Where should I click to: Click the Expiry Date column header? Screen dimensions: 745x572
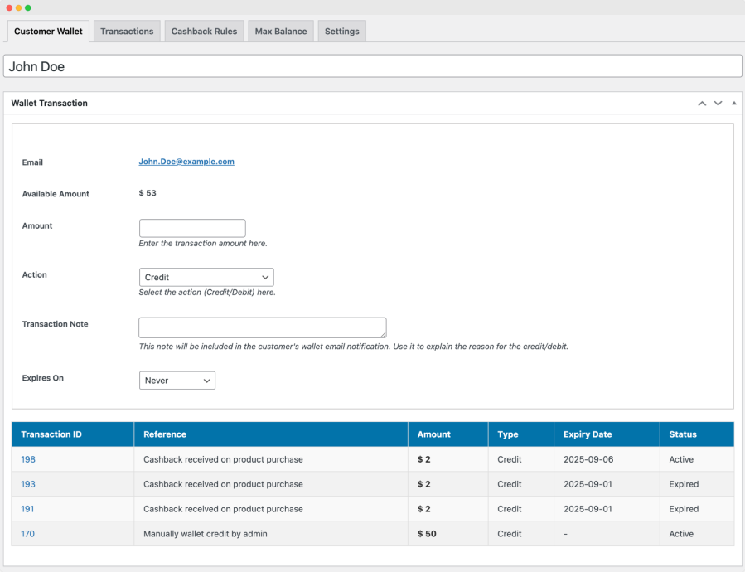click(607, 434)
